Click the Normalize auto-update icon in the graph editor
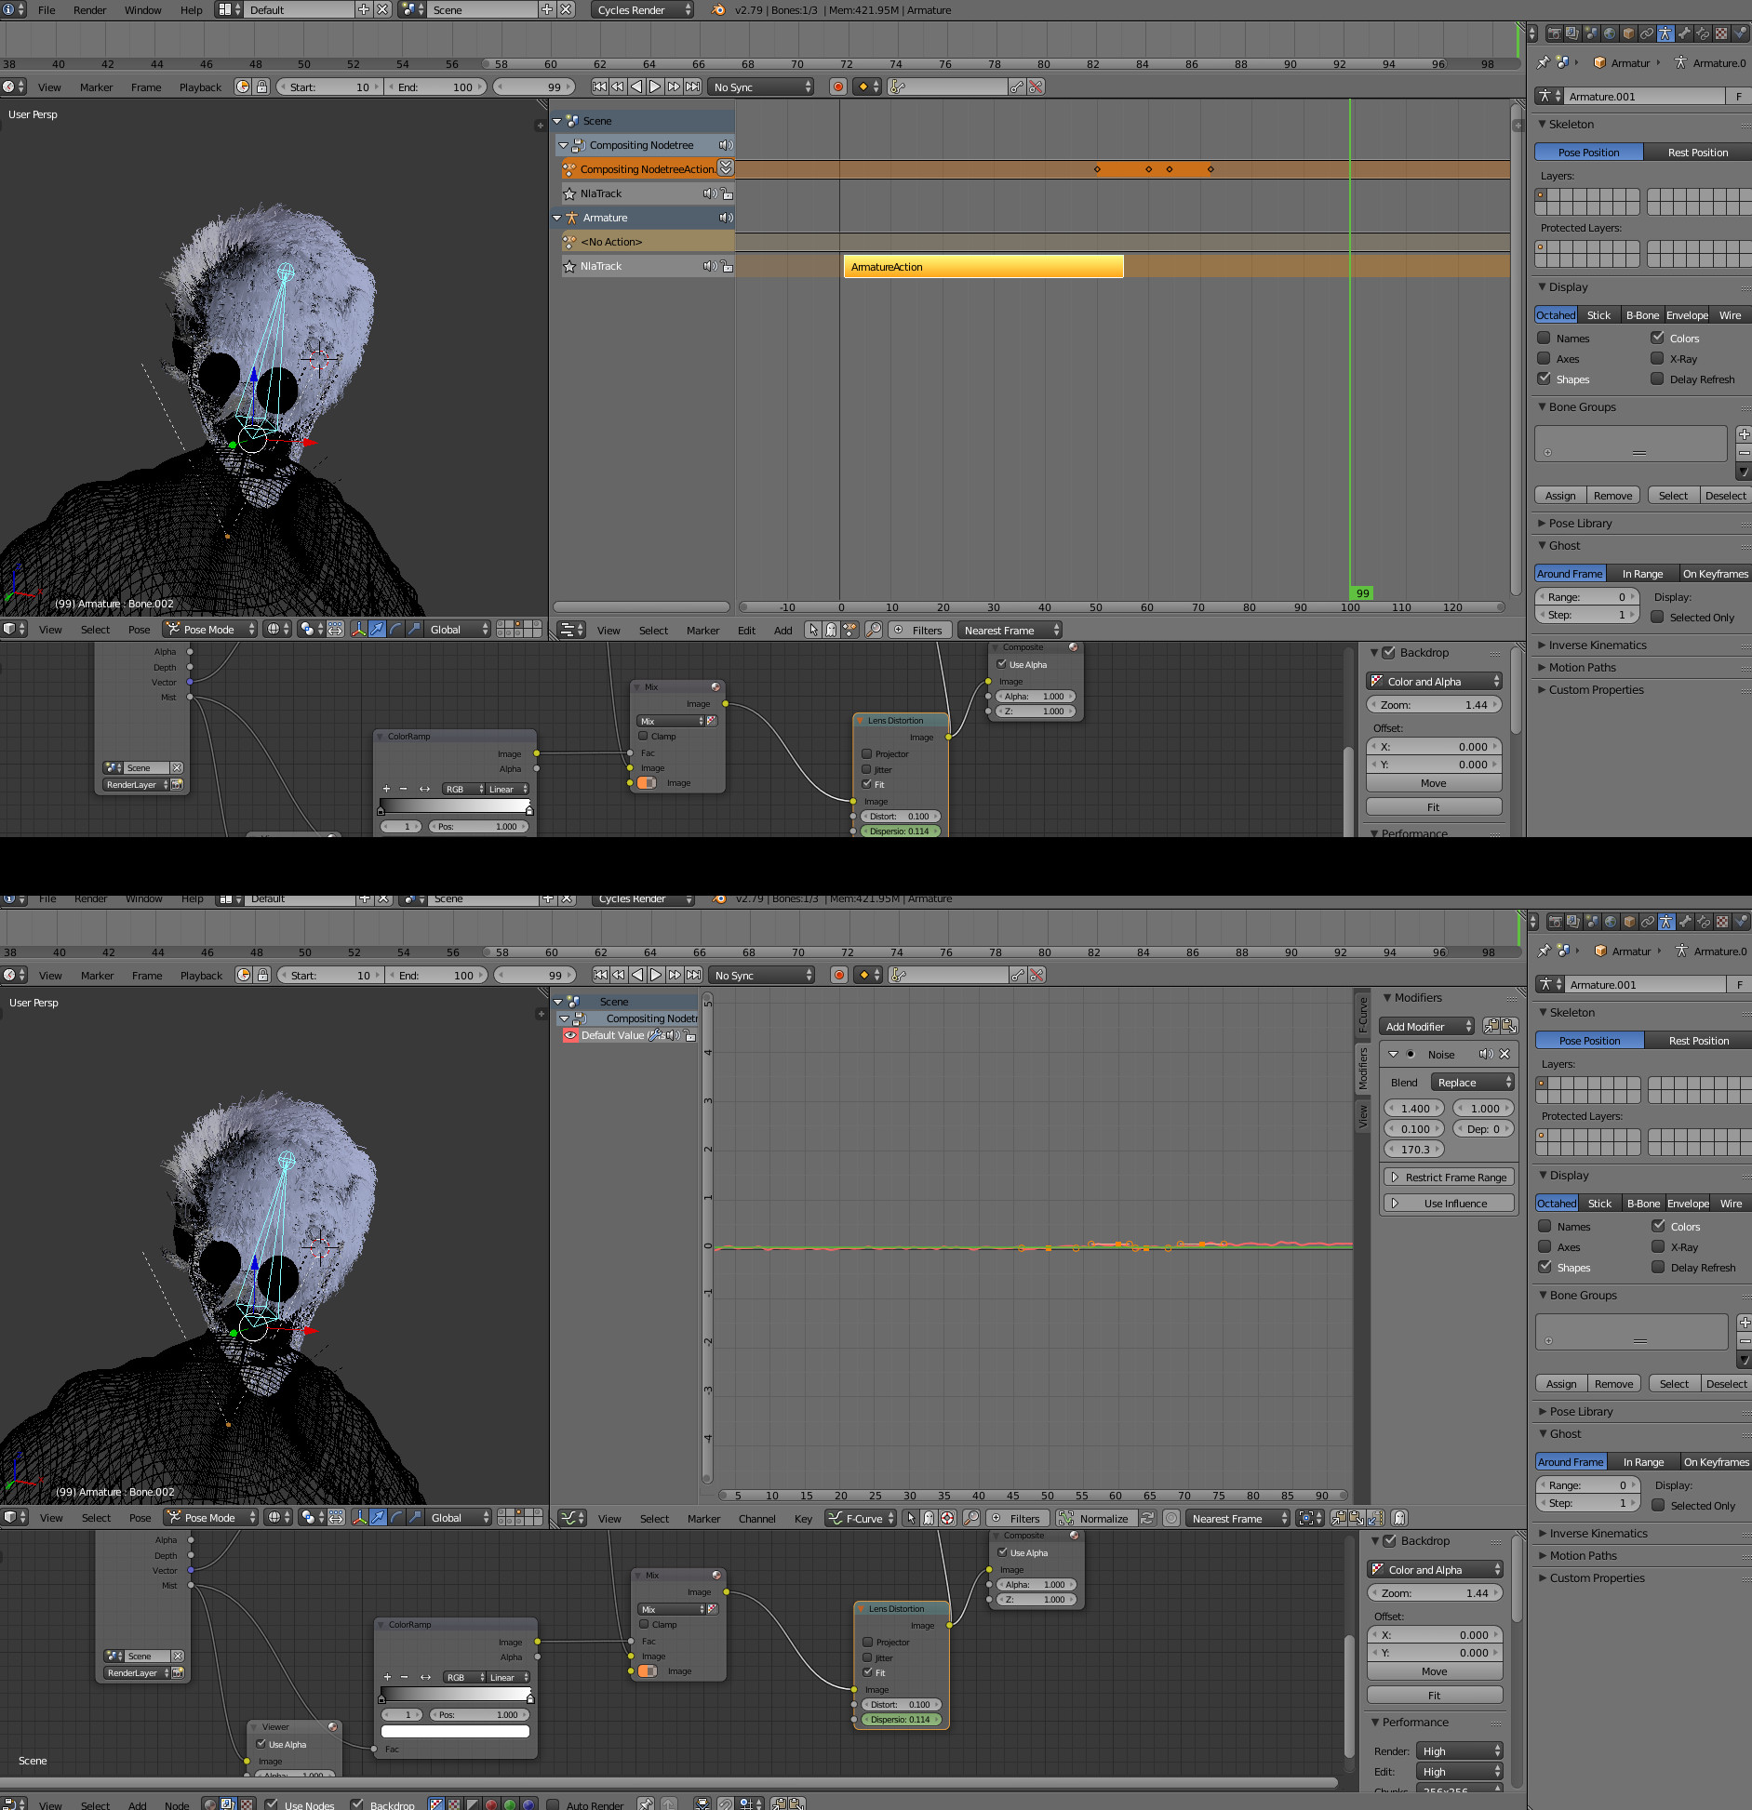This screenshot has width=1752, height=1810. [x=1147, y=1518]
